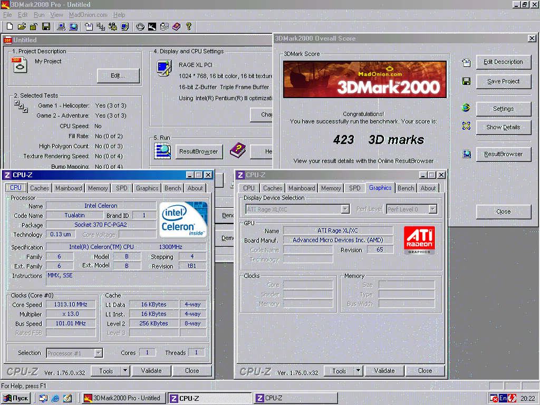The height and width of the screenshot is (405, 540).
Task: Click the Open project folder toolbar icon
Action: (x=22, y=26)
